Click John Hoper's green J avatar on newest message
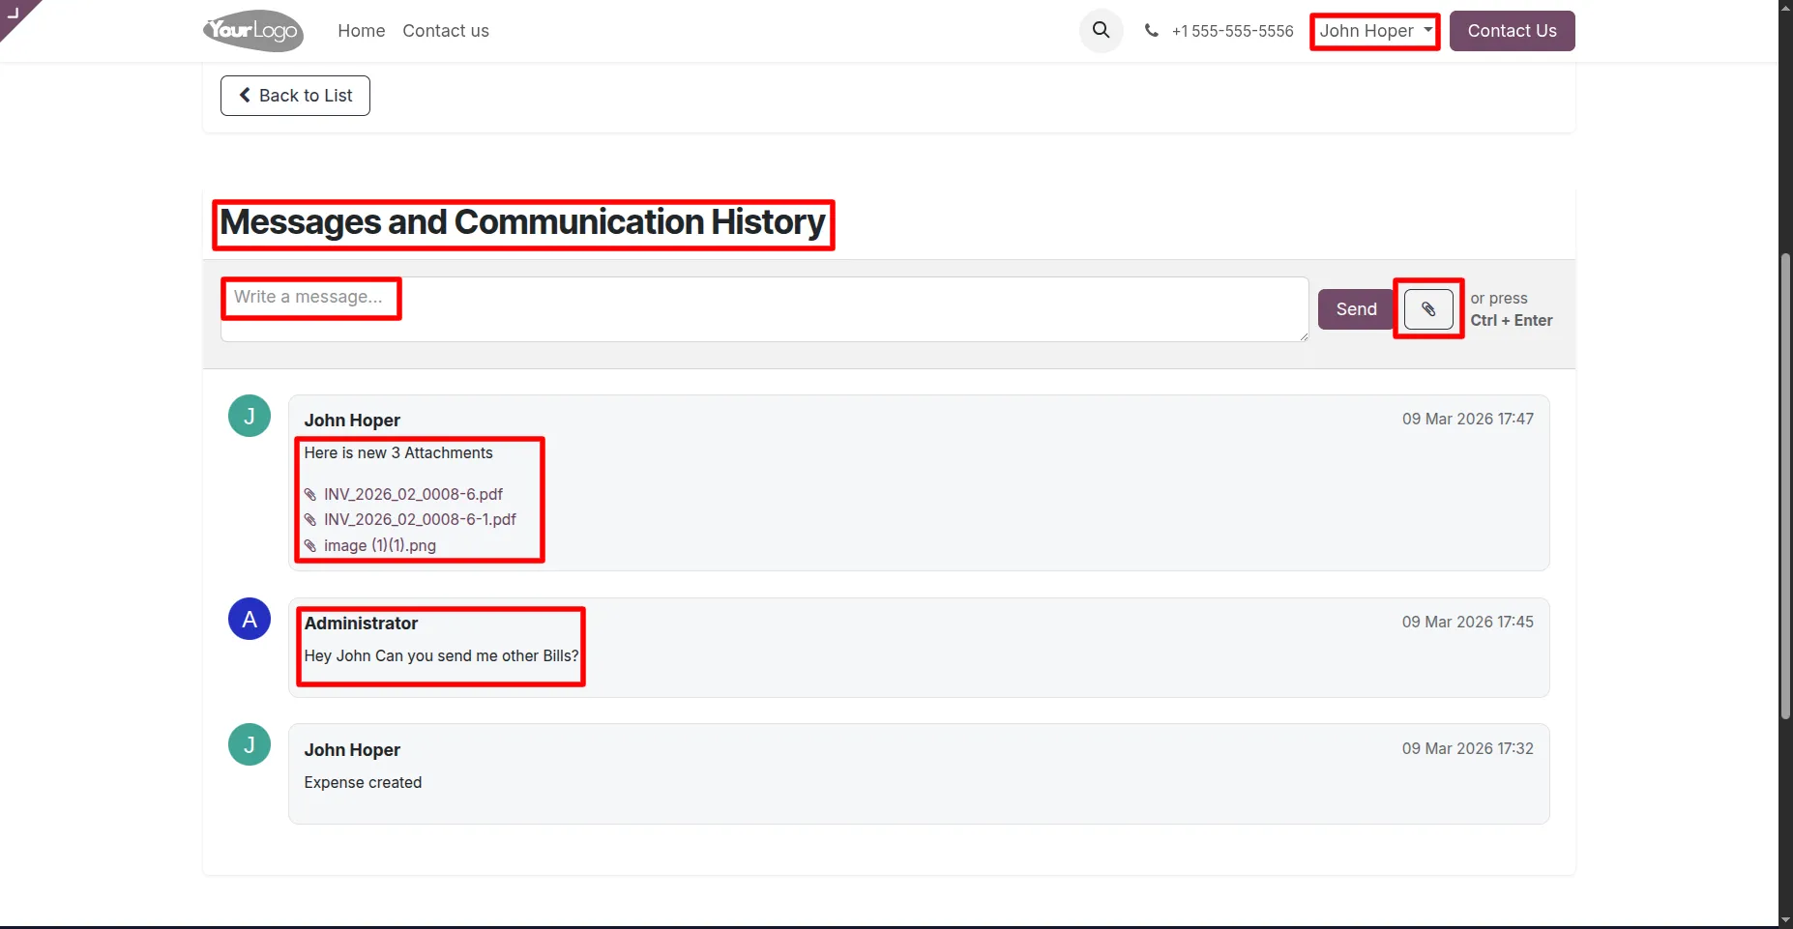Viewport: 1793px width, 929px height. (x=250, y=416)
